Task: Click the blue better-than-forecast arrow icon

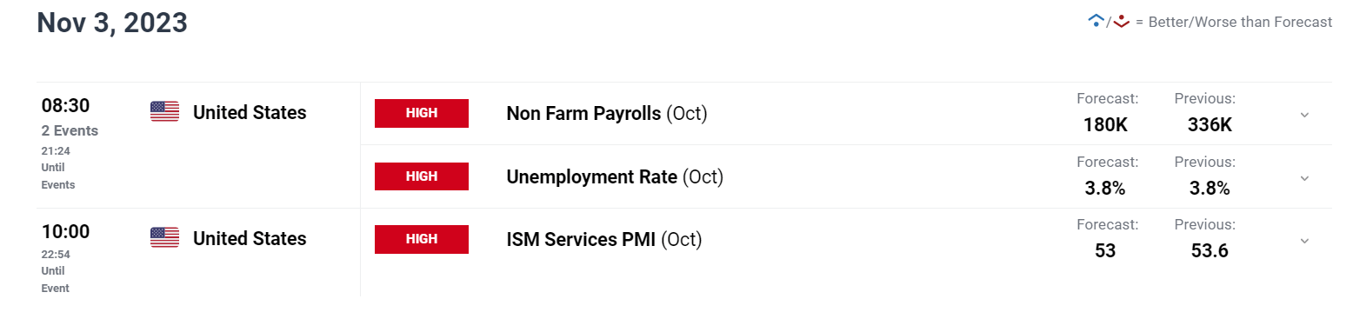Action: [x=1096, y=22]
